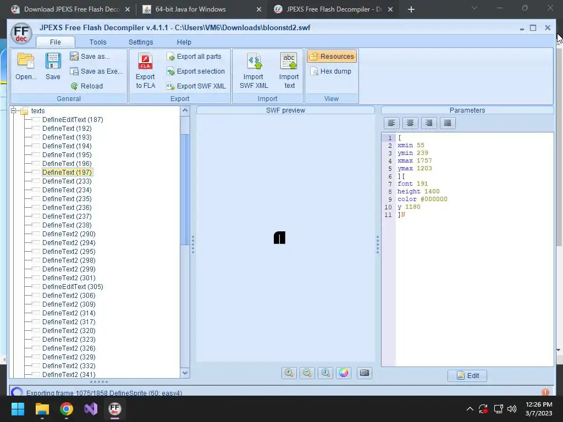Open the File ribbon tab
This screenshot has width=563, height=422.
coord(56,42)
